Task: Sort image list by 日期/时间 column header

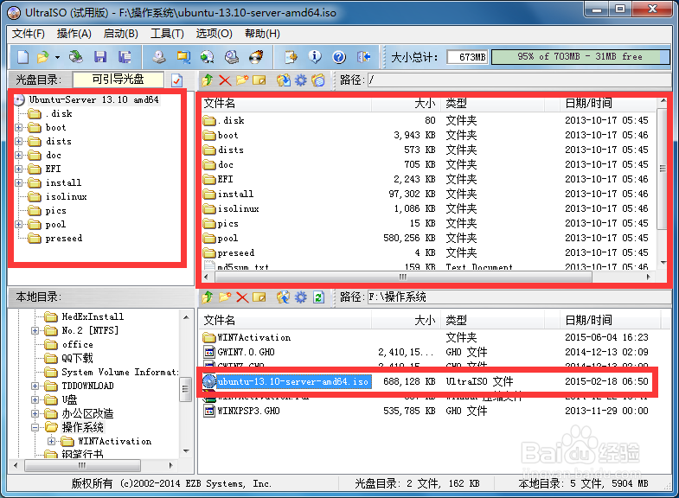Action: [x=606, y=104]
